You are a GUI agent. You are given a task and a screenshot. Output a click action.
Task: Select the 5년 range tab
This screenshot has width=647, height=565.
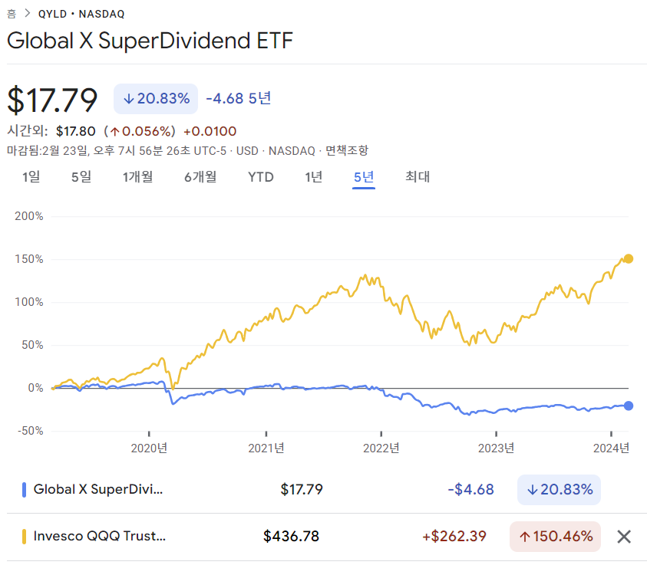click(x=364, y=177)
